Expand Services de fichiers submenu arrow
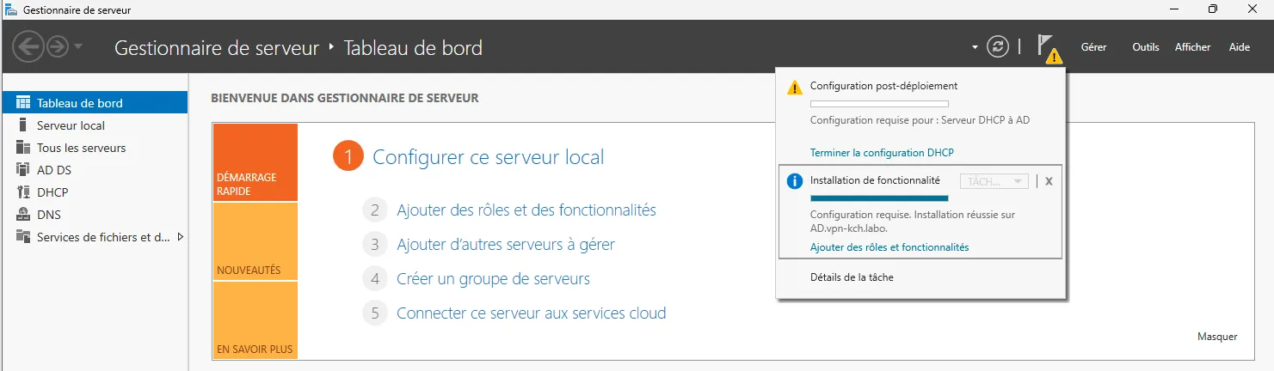Screen dimensions: 1274x371 180,237
